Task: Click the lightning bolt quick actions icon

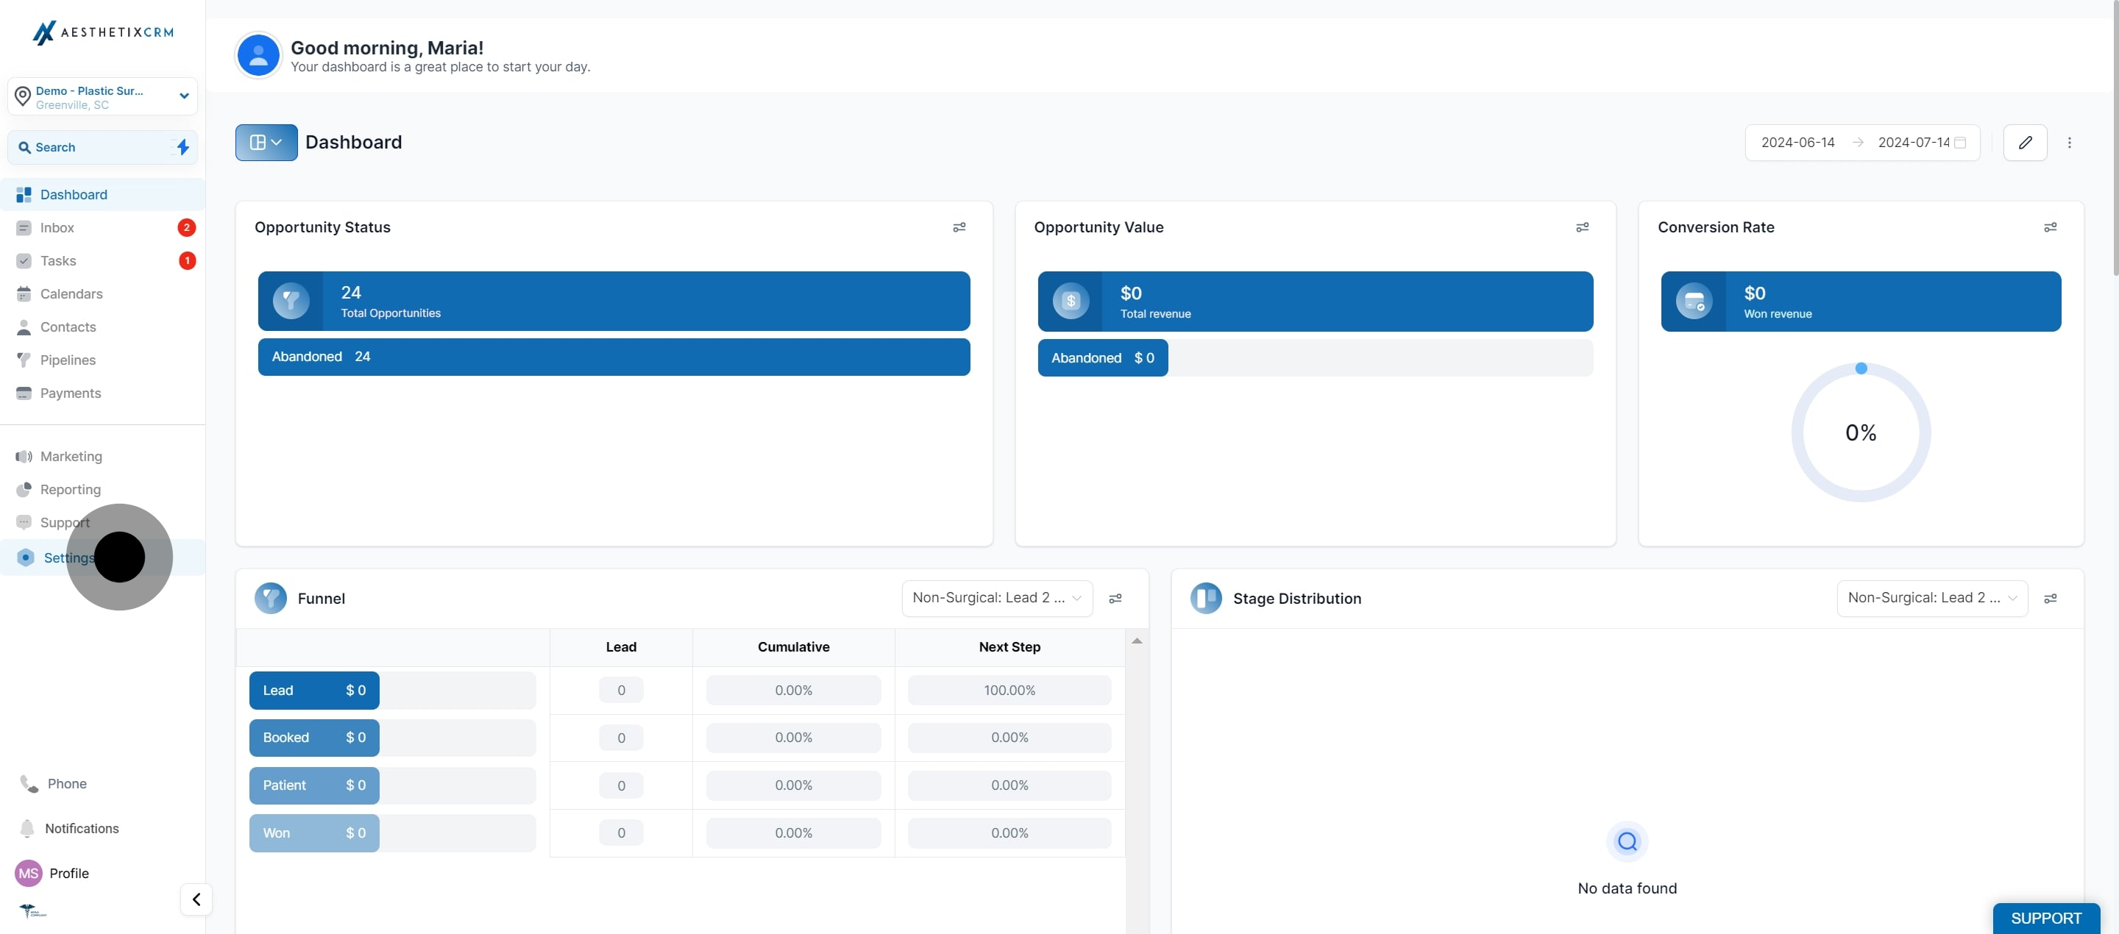Action: 182,147
